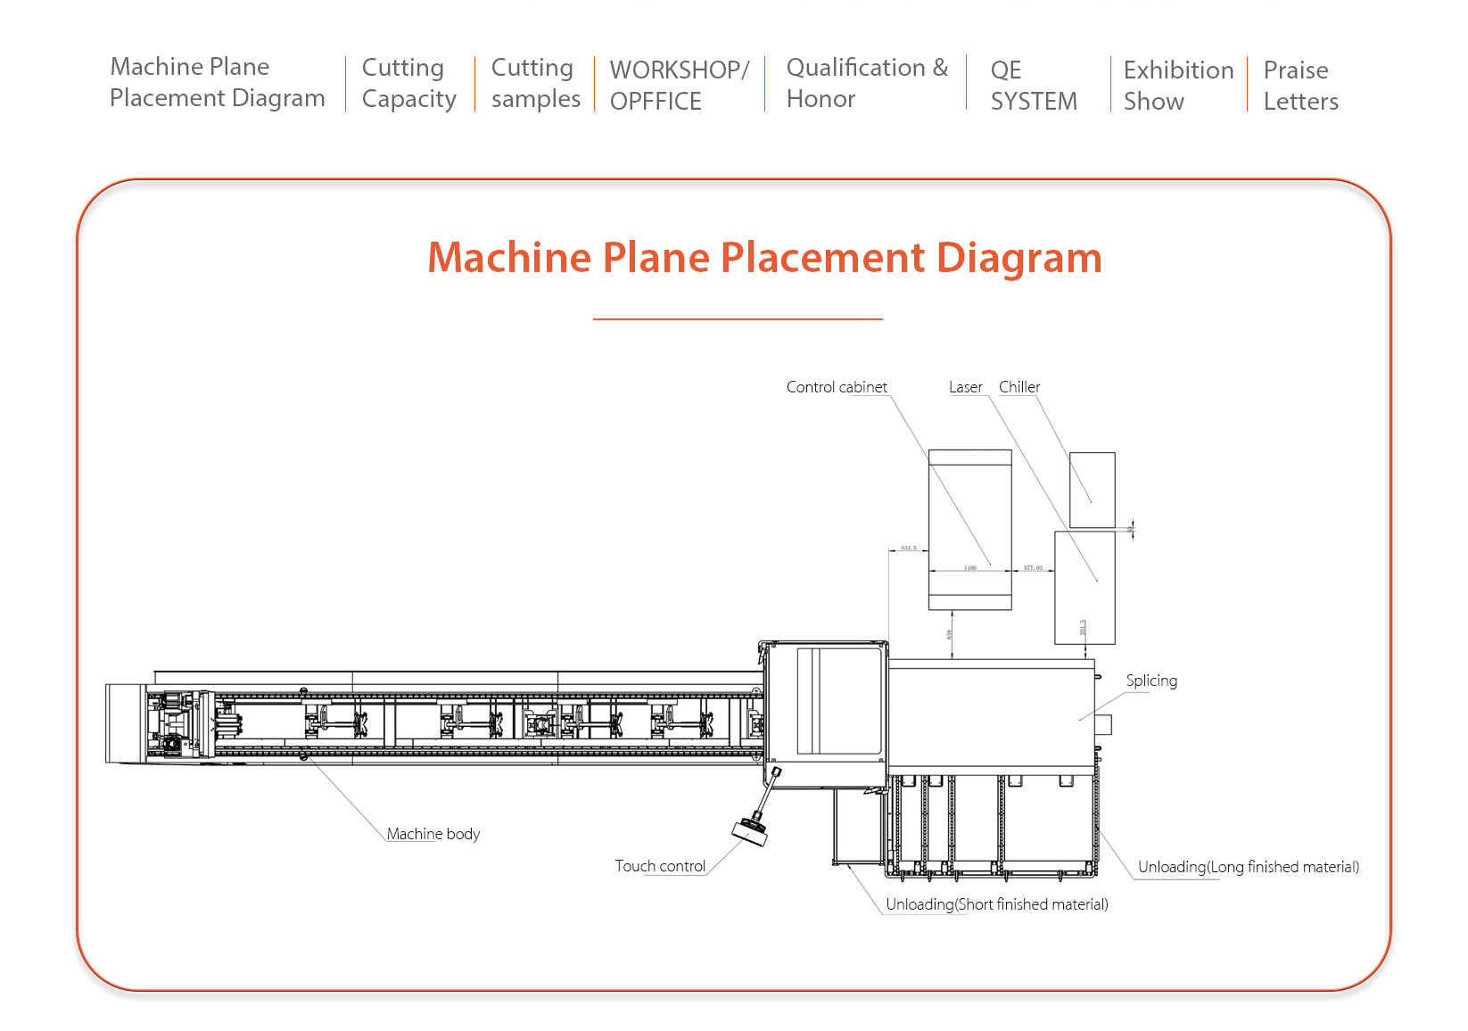Open the Praise Letters tab
1468x1031 pixels.
(1300, 85)
